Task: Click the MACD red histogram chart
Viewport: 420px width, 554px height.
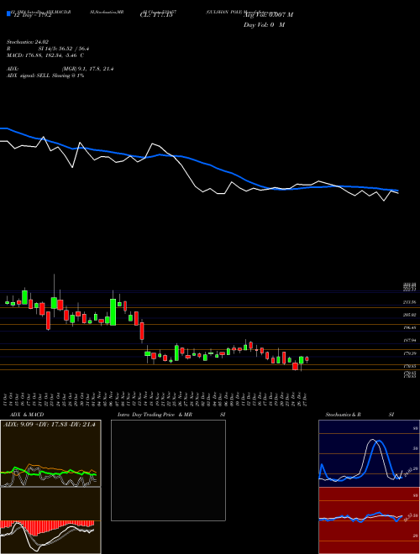Action: click(50, 520)
